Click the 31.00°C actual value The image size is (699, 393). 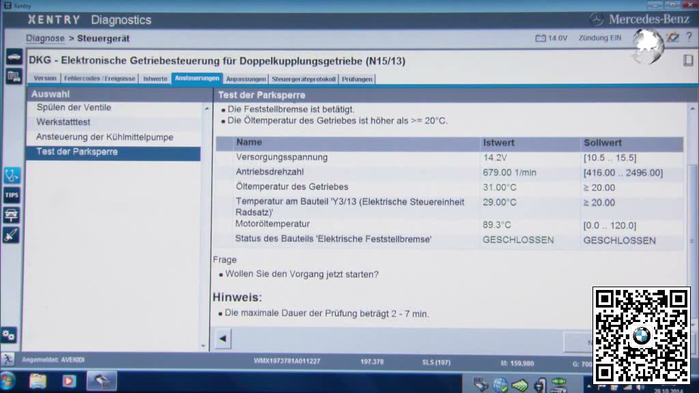(500, 188)
